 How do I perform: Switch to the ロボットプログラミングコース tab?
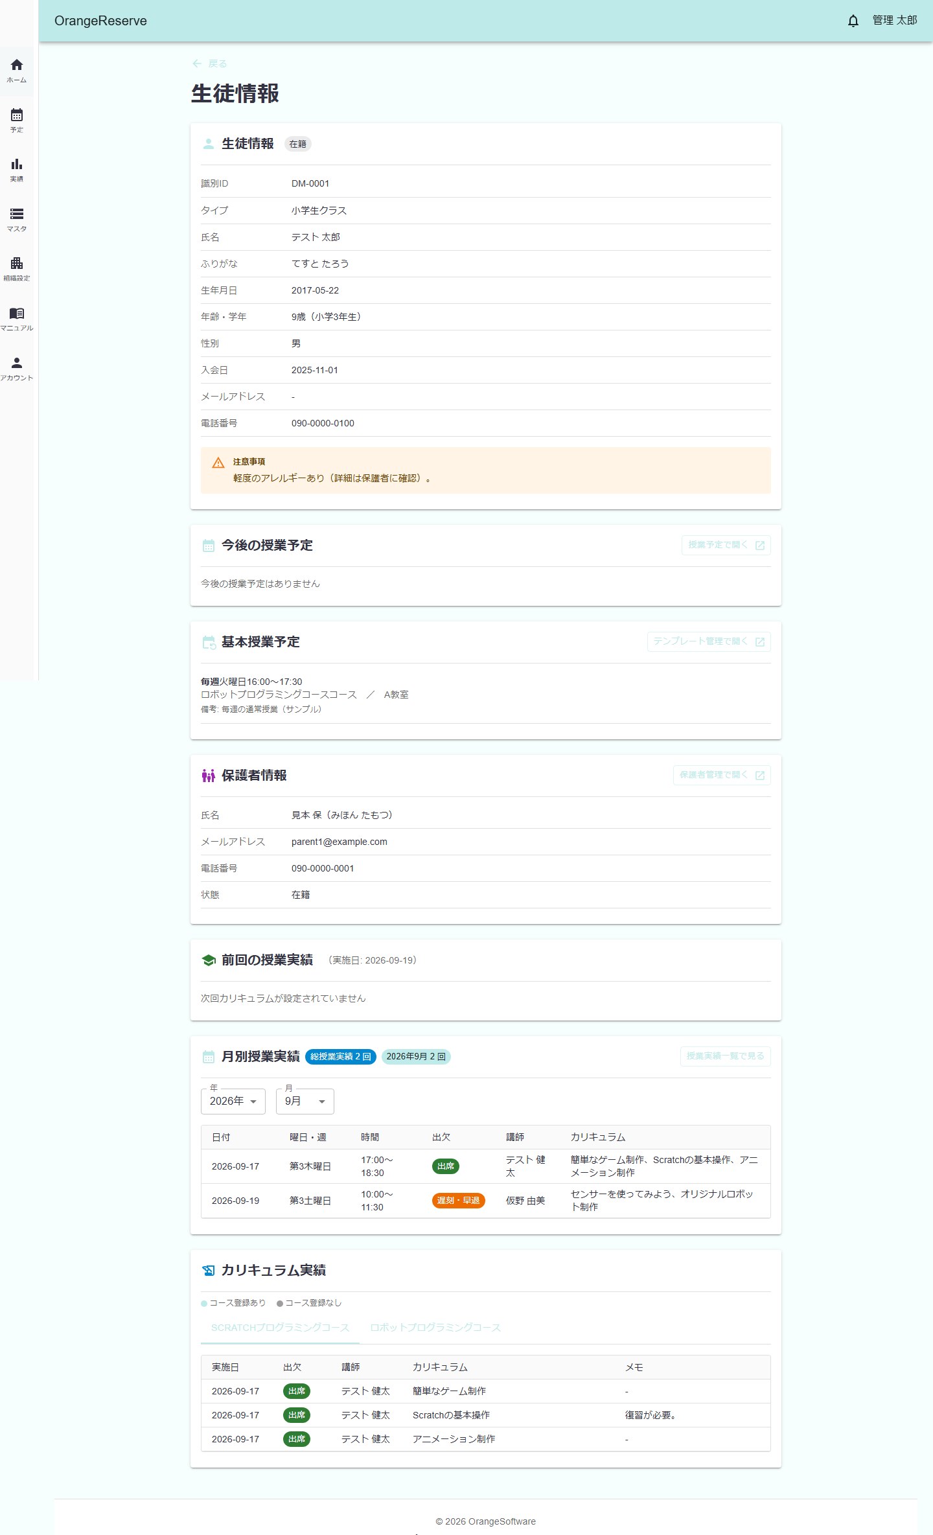click(435, 1328)
